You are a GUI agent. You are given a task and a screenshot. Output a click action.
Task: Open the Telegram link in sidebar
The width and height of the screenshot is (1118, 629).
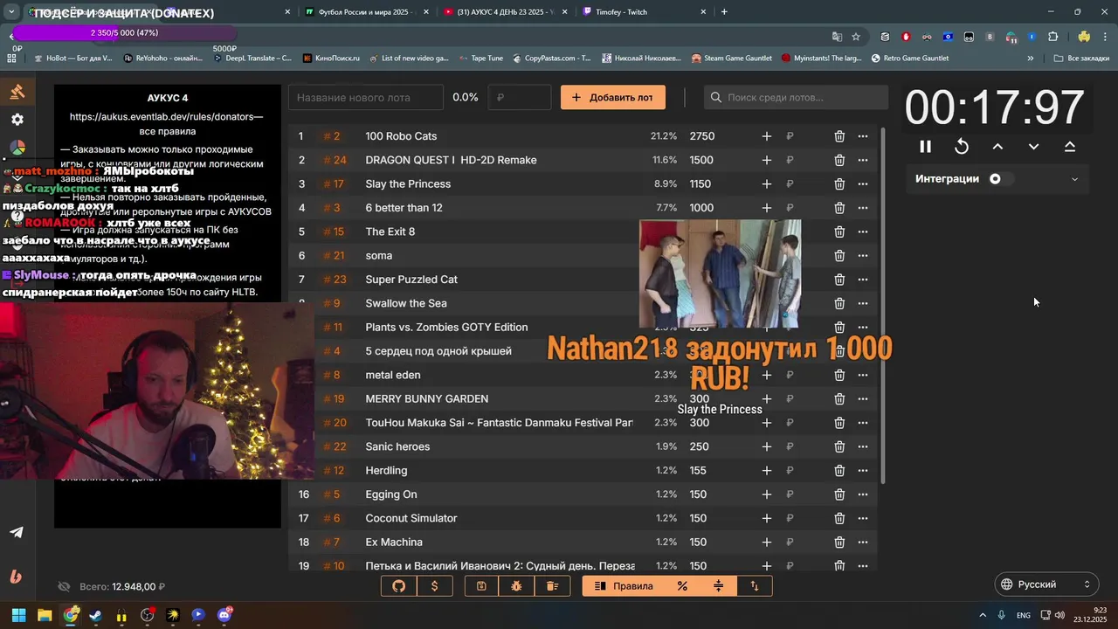[17, 533]
